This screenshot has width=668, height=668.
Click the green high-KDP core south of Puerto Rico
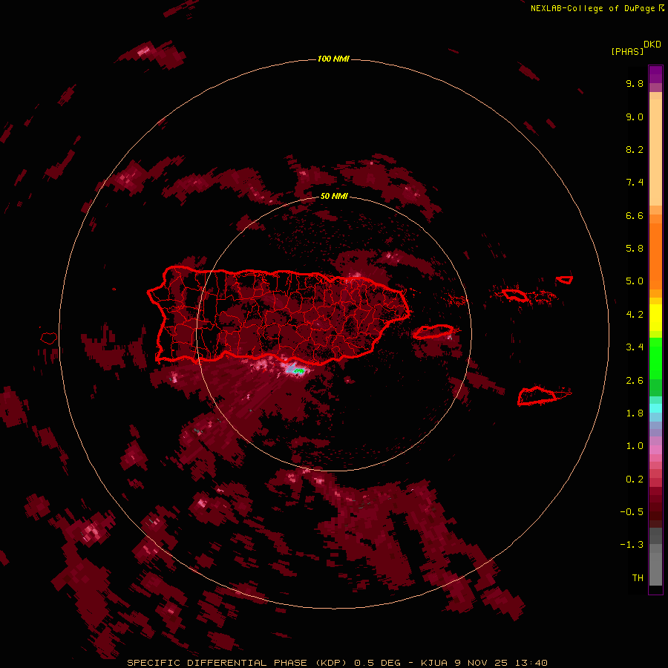click(x=300, y=371)
